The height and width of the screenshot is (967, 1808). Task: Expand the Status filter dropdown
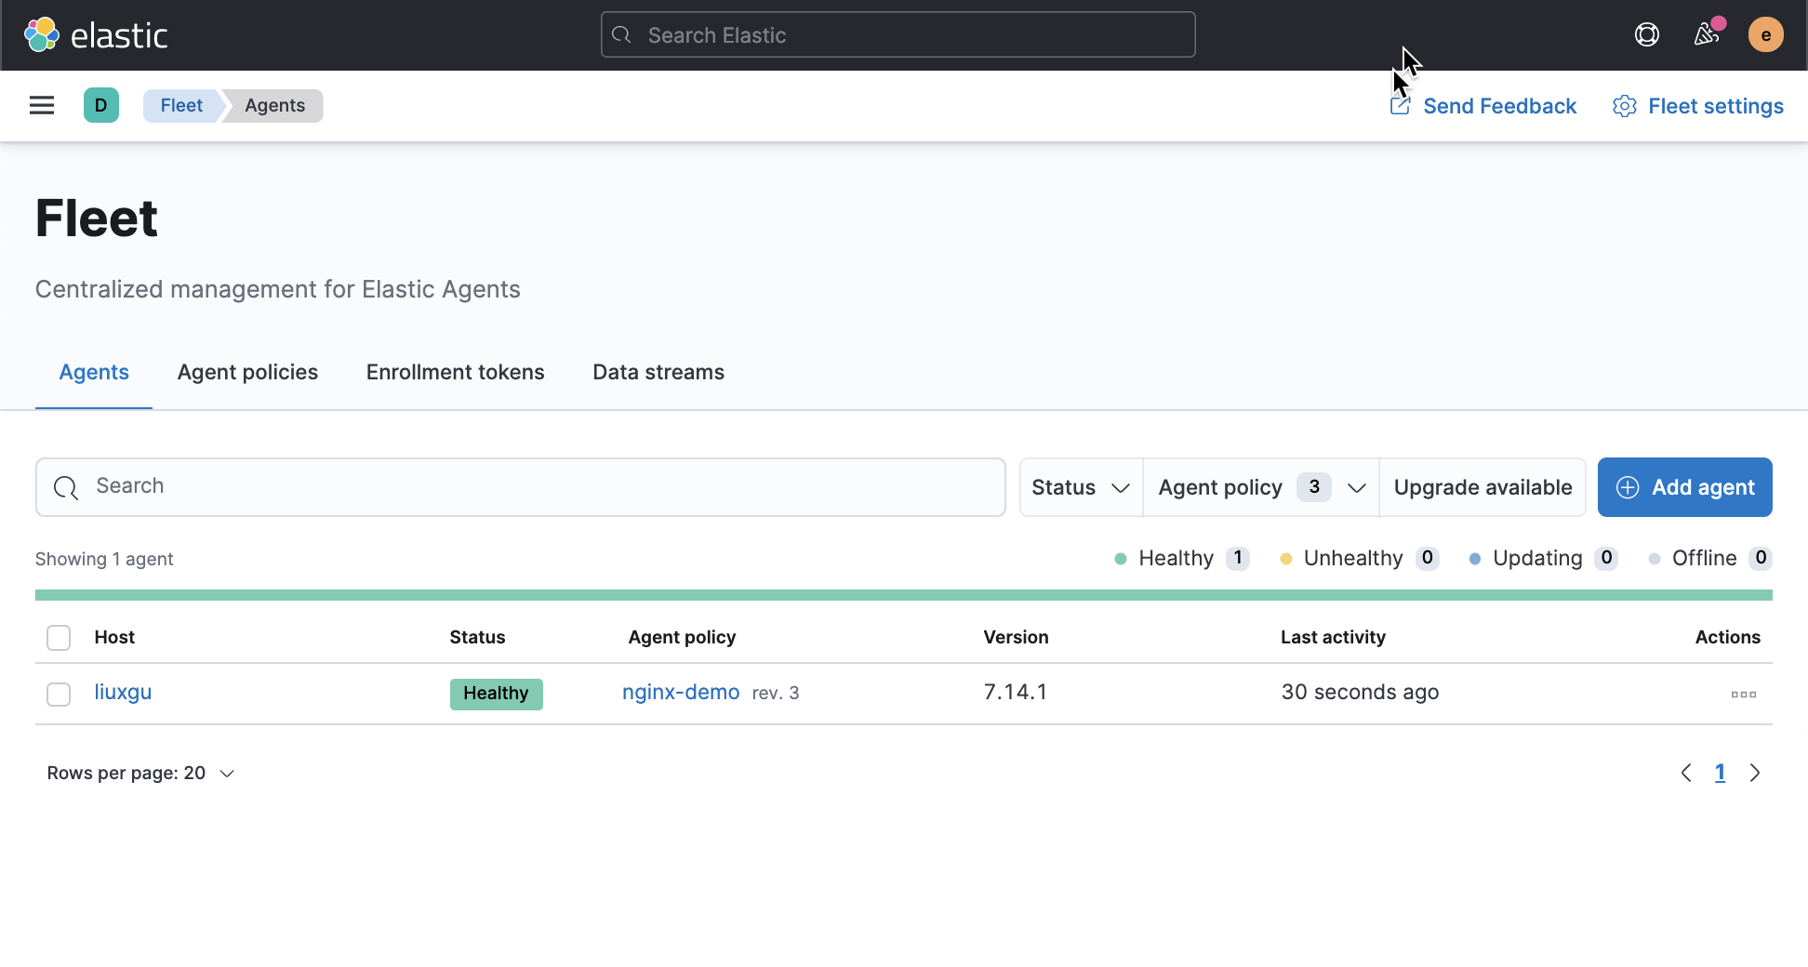(x=1081, y=487)
